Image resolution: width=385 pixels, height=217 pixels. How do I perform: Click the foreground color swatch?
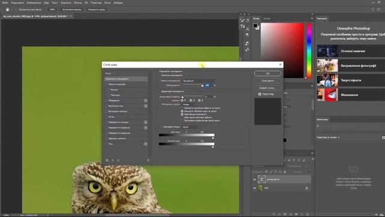255,25
